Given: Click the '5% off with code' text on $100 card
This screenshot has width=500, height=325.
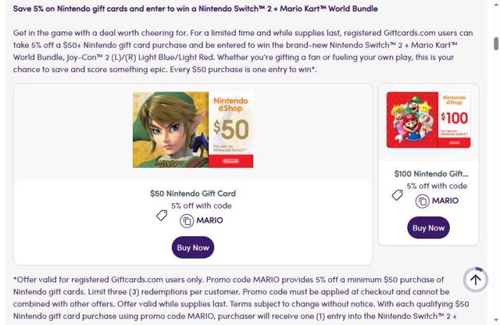Looking at the screenshot, I should [x=437, y=186].
